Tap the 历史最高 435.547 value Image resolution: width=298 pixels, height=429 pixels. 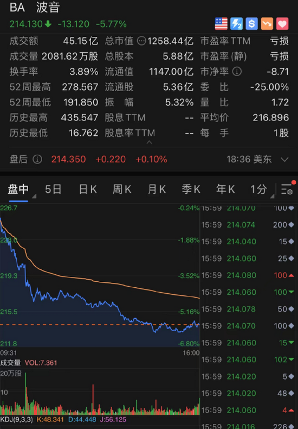tap(80, 118)
